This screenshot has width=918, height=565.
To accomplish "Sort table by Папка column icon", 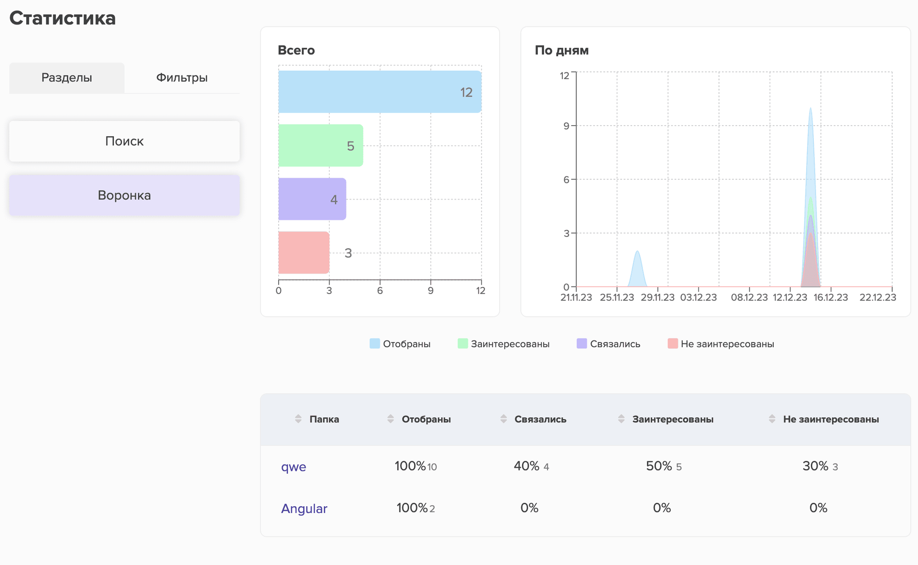I will 298,419.
